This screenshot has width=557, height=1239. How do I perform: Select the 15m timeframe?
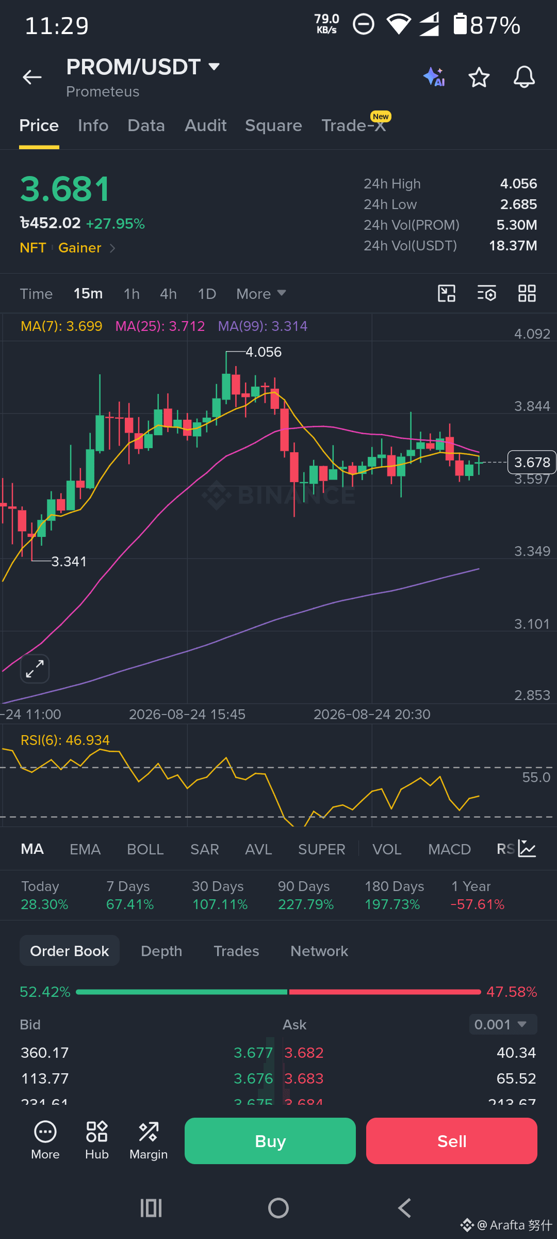(x=88, y=294)
